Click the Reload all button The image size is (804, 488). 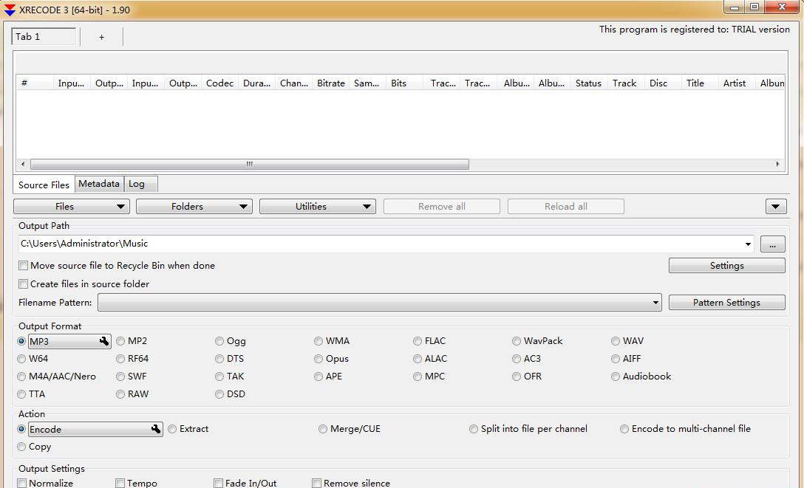(x=565, y=207)
